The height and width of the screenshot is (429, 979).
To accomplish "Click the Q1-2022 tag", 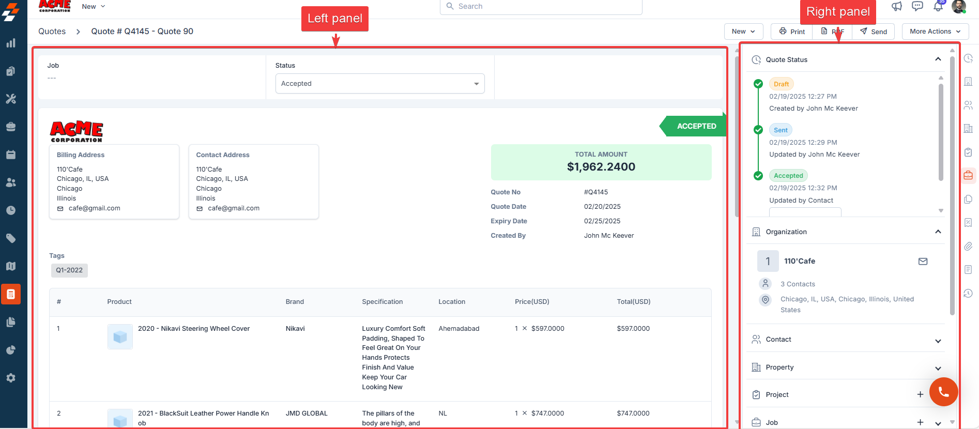I will pyautogui.click(x=69, y=270).
